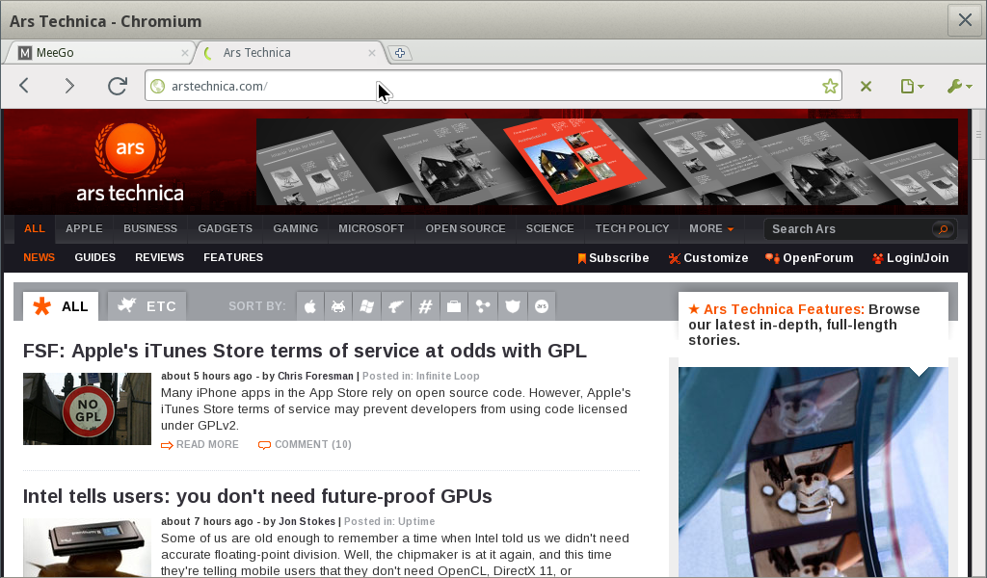Image resolution: width=987 pixels, height=578 pixels.
Task: Go to the FEATURES section
Action: [x=233, y=258]
